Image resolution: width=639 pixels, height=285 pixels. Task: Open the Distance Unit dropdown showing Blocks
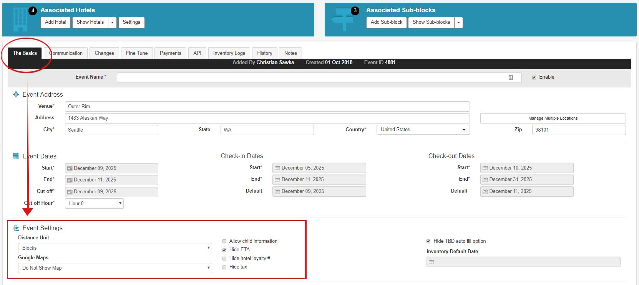tap(115, 248)
